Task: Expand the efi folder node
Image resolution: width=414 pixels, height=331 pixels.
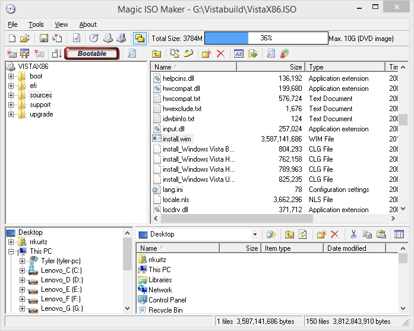Action: click(11, 86)
